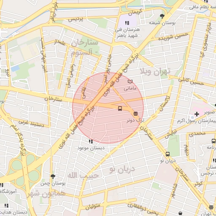This screenshot has height=216, width=216.
Task: Click the دریان نو neighborhood label
Action: [x=122, y=170]
